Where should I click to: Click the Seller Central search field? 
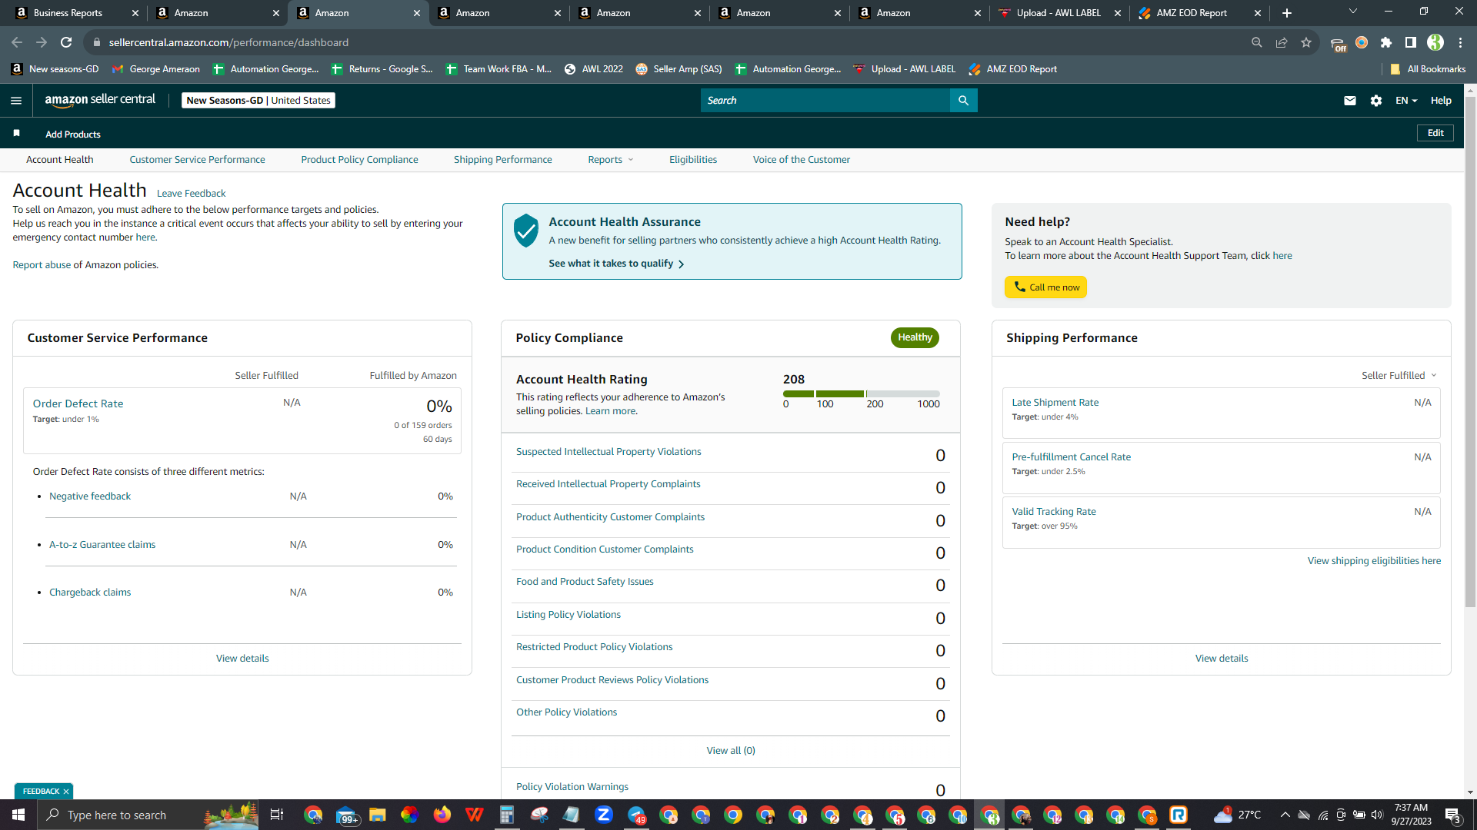tap(825, 101)
